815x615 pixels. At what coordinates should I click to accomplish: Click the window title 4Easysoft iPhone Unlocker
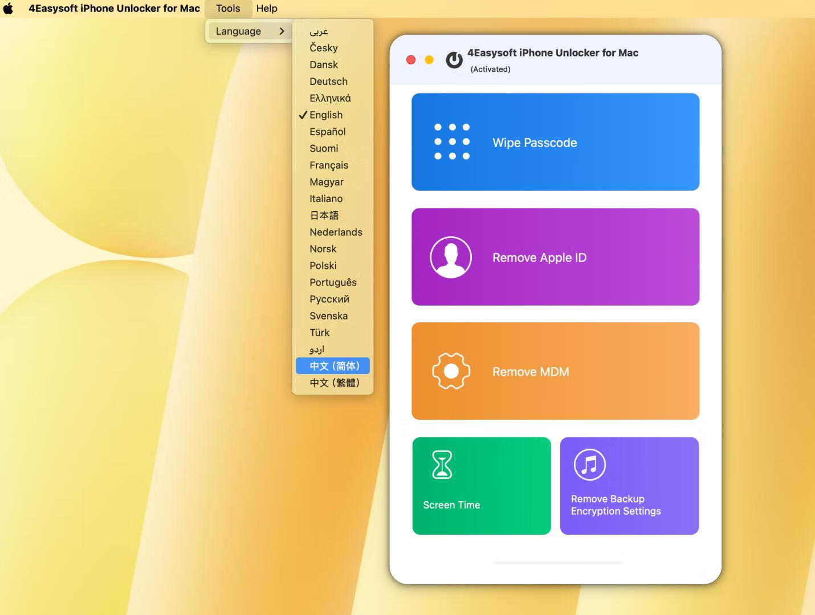click(553, 53)
